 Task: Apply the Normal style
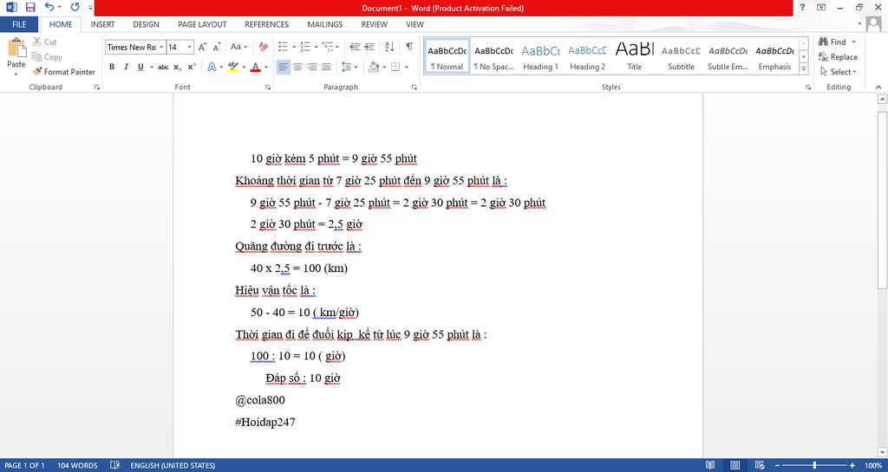447,56
